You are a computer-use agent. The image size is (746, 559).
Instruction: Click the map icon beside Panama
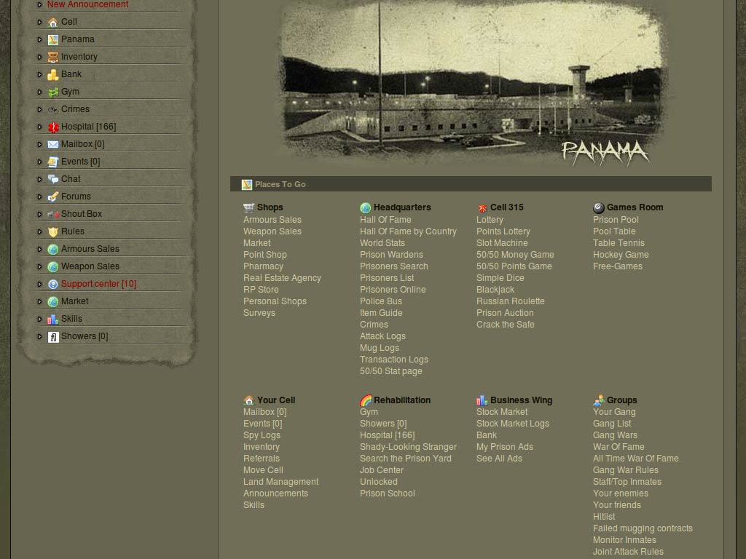(x=52, y=39)
